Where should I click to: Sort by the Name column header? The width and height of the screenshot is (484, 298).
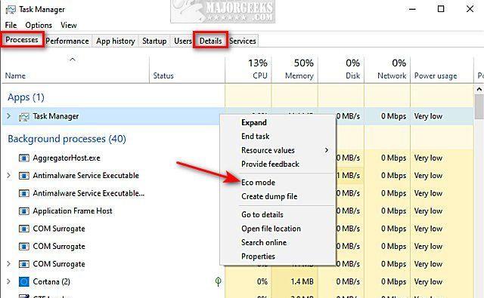tap(15, 75)
